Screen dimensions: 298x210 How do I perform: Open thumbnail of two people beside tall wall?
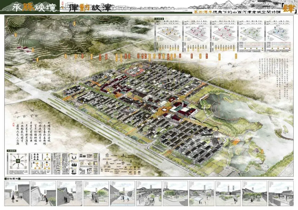[70, 193]
